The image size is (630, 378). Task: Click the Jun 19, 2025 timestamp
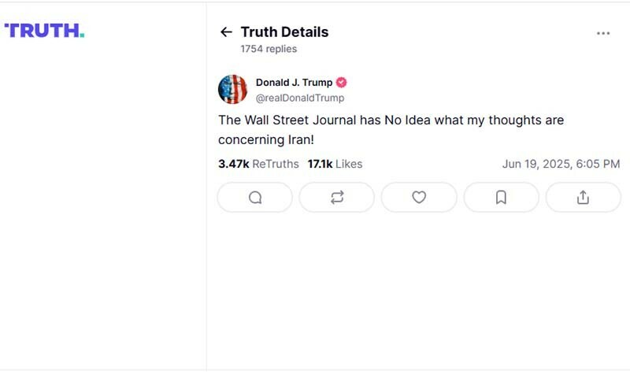(x=561, y=164)
